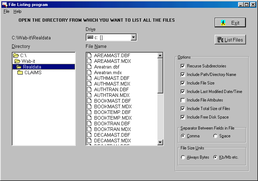Click file icon beside BOOKTRAN.DBF
This screenshot has width=258, height=181.
tap(89, 123)
